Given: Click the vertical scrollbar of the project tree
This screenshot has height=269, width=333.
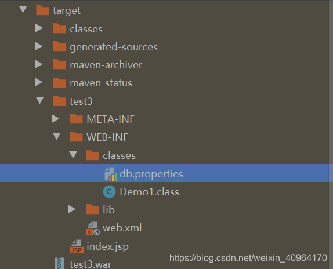Looking at the screenshot, I should tap(331, 134).
